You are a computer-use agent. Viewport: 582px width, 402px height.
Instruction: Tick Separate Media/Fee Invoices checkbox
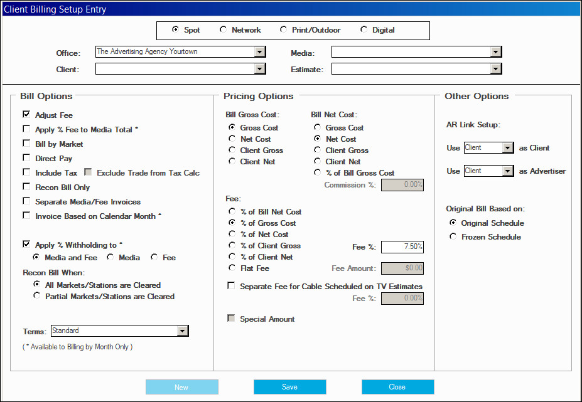26,201
